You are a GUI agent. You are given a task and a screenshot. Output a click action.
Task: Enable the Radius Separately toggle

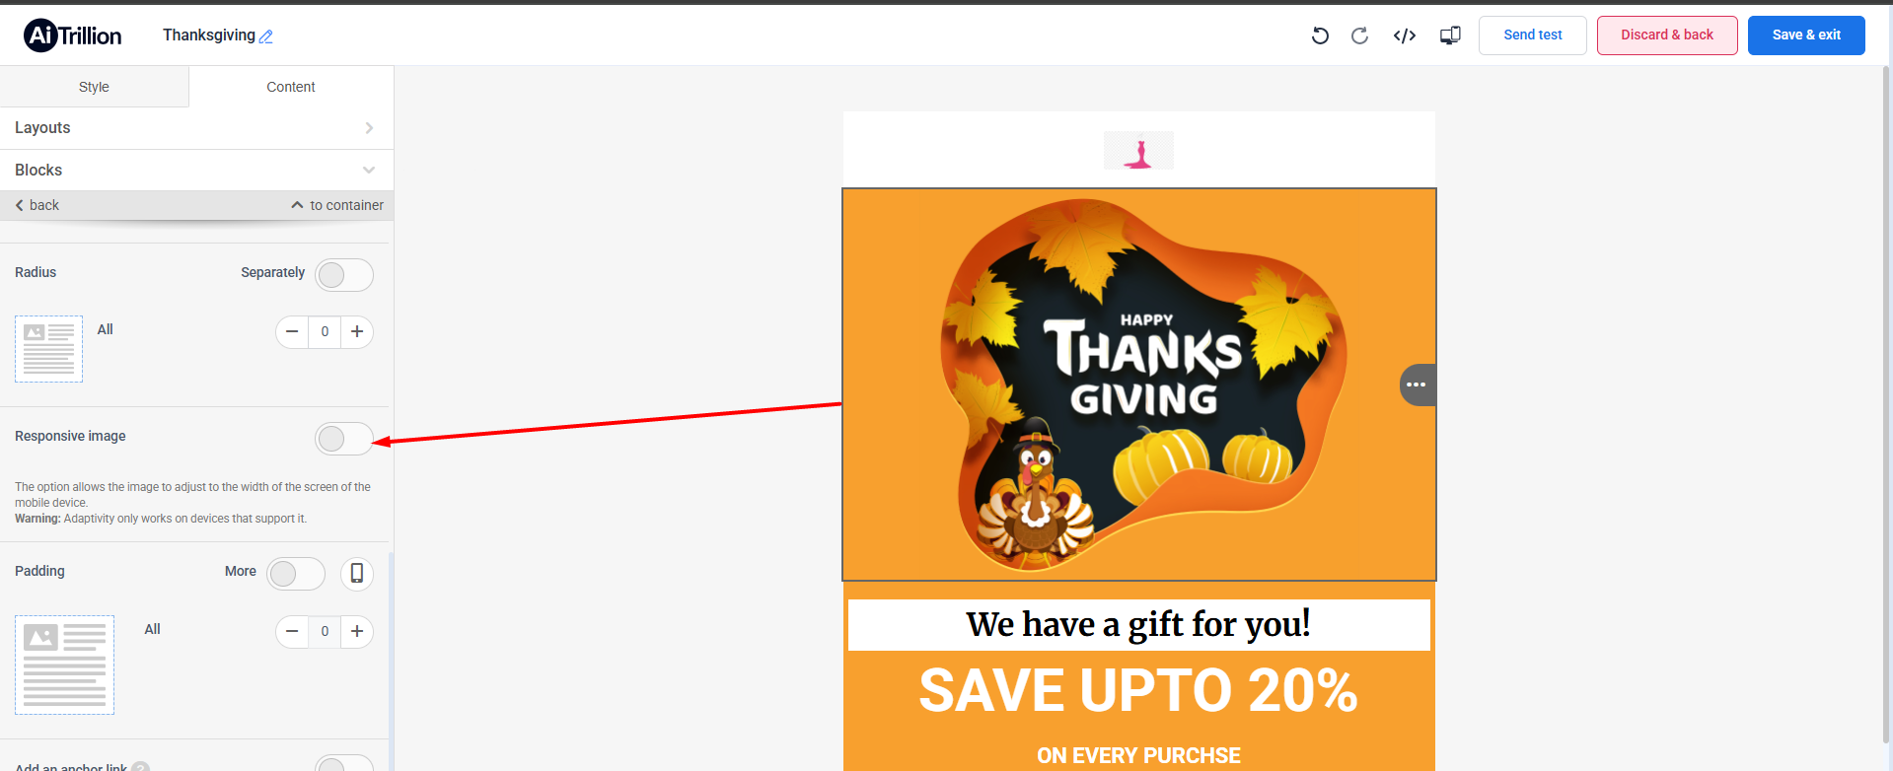tap(344, 275)
